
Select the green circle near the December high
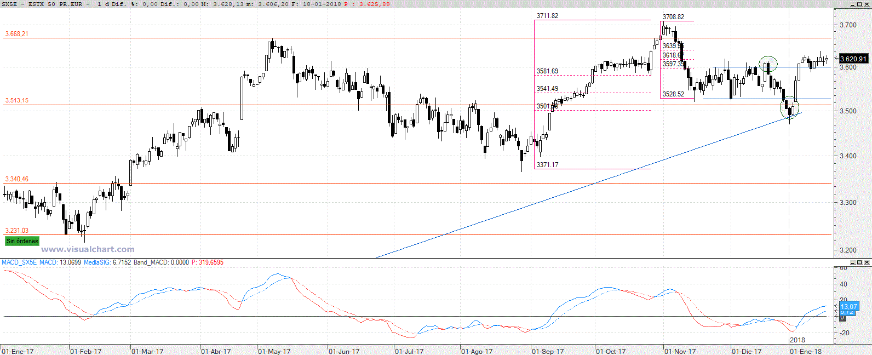[x=768, y=65]
